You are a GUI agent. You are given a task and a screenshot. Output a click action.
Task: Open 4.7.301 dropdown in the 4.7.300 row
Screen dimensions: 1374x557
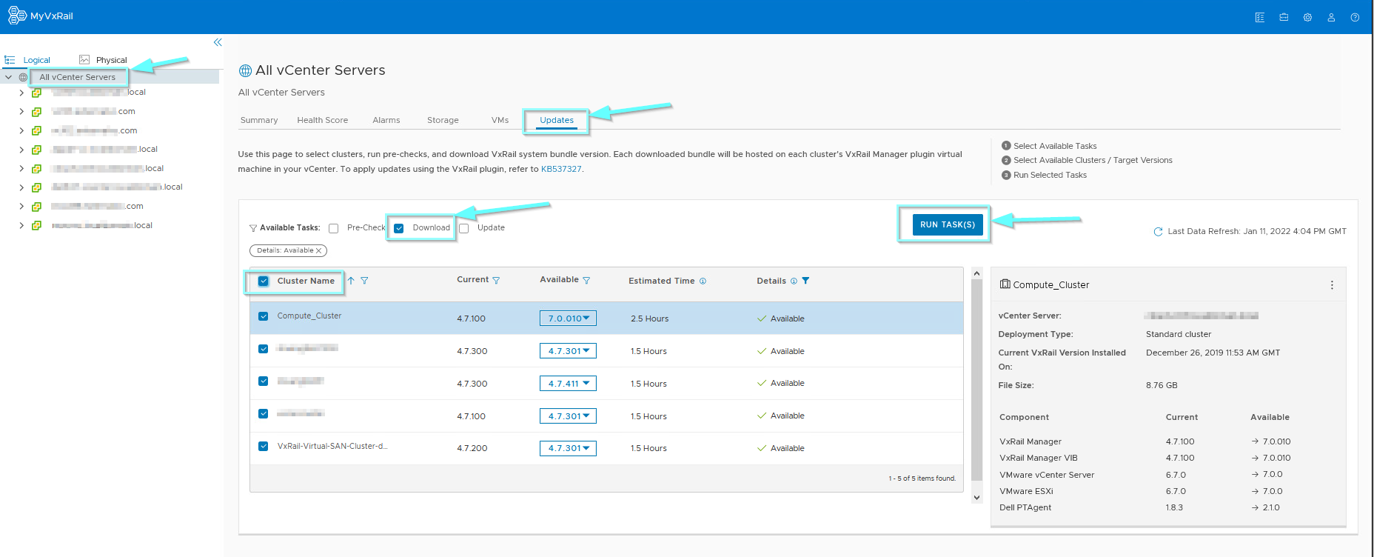click(x=568, y=351)
